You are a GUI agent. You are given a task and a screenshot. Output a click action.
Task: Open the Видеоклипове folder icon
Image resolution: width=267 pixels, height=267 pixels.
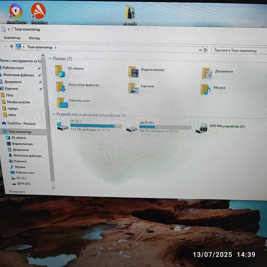point(133,72)
